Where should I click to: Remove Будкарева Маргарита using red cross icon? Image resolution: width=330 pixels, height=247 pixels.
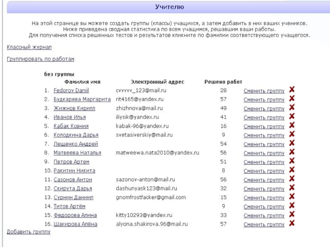pyautogui.click(x=292, y=99)
